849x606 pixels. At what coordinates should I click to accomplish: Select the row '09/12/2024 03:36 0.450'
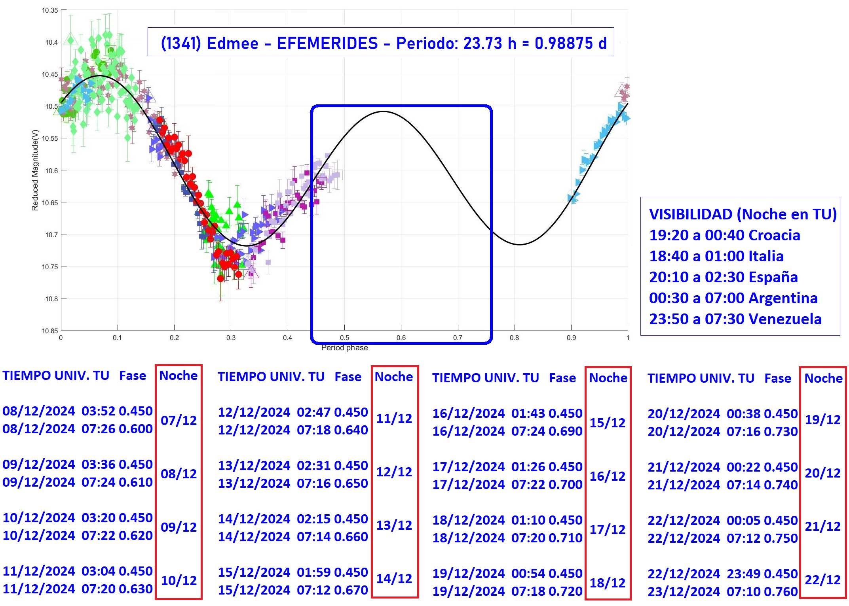click(78, 464)
